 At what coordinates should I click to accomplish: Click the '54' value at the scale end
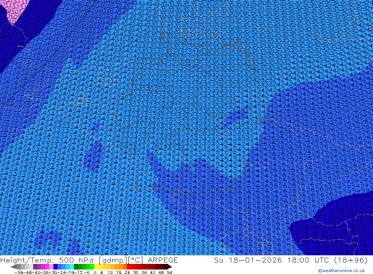point(169,273)
